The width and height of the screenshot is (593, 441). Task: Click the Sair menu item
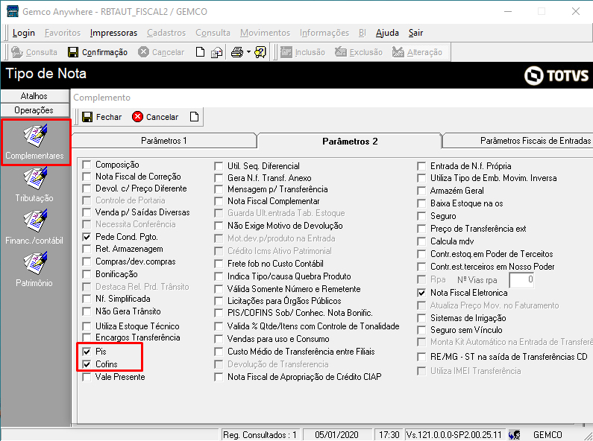[415, 33]
